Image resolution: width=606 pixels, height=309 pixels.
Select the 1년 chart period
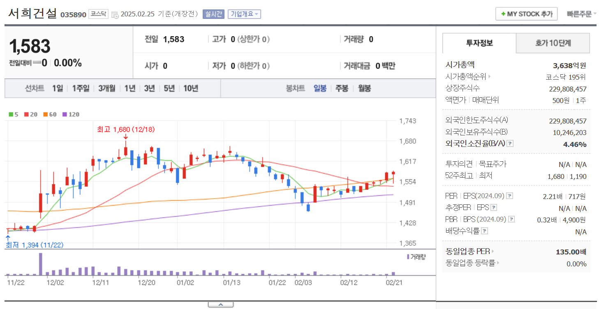[x=130, y=88]
